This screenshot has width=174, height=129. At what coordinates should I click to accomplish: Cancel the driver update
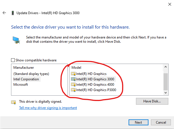161,122
